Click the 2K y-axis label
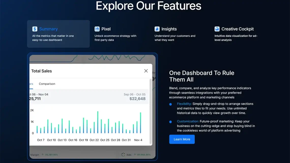This screenshot has height=163, width=290. click(x=32, y=110)
